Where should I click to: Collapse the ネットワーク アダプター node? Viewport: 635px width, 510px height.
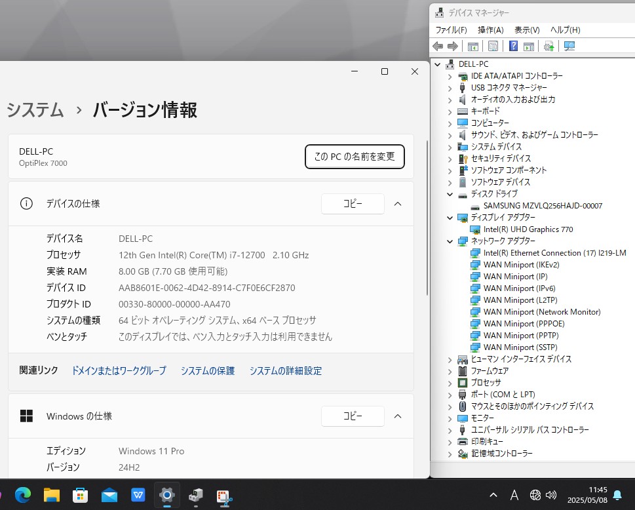(450, 241)
